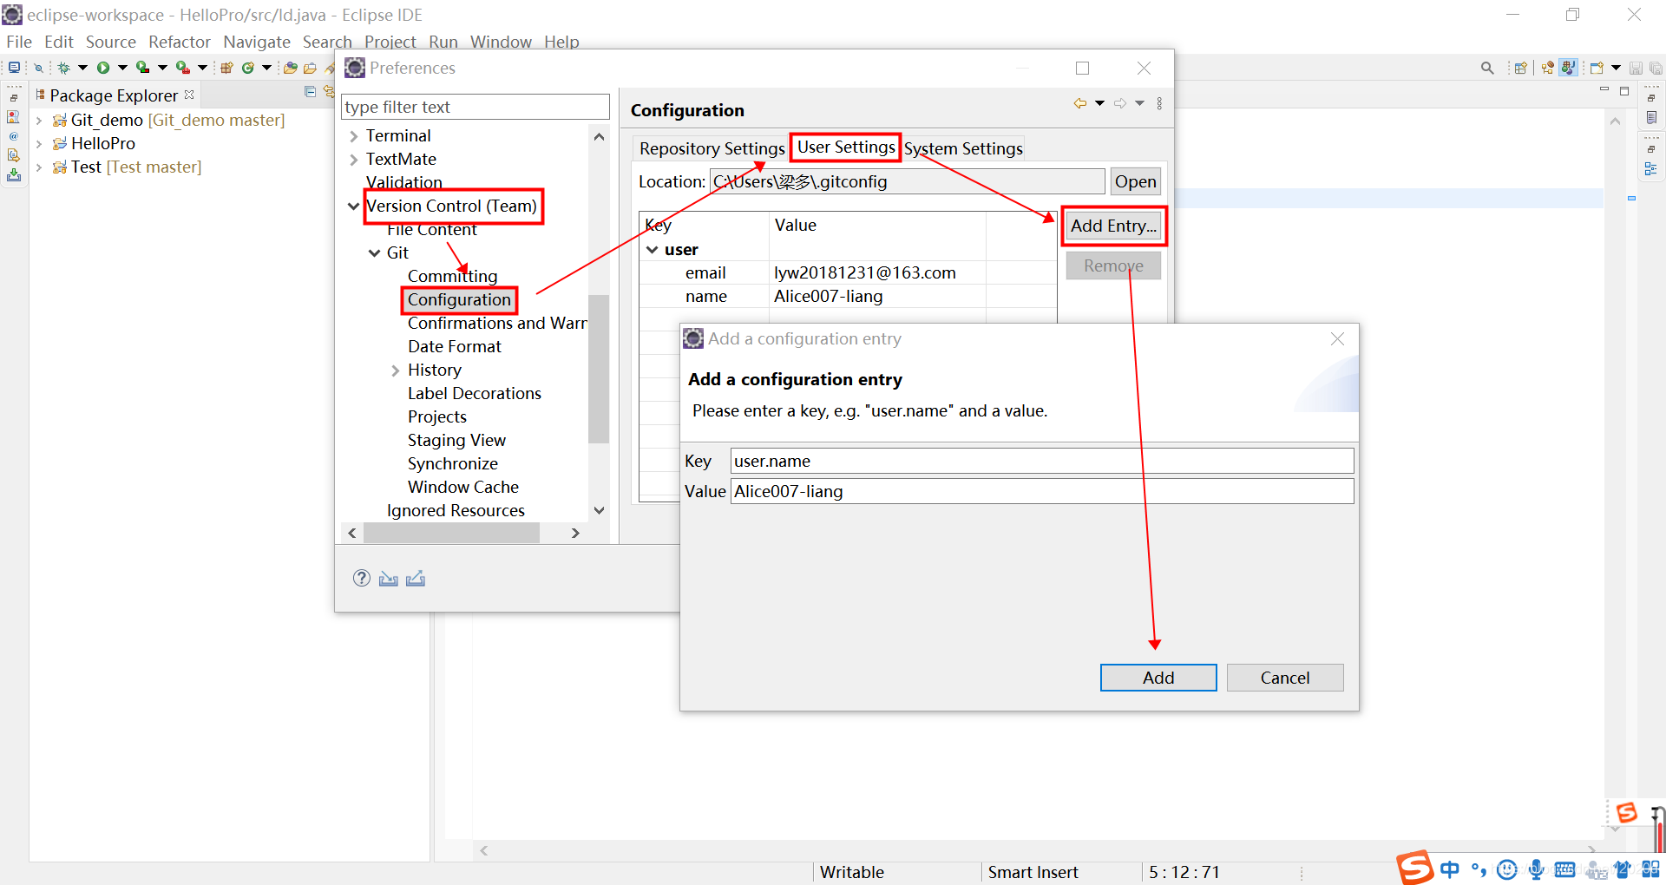Click the Task List trim icon
Screen dimensions: 1666x885
pyautogui.click(x=1651, y=117)
